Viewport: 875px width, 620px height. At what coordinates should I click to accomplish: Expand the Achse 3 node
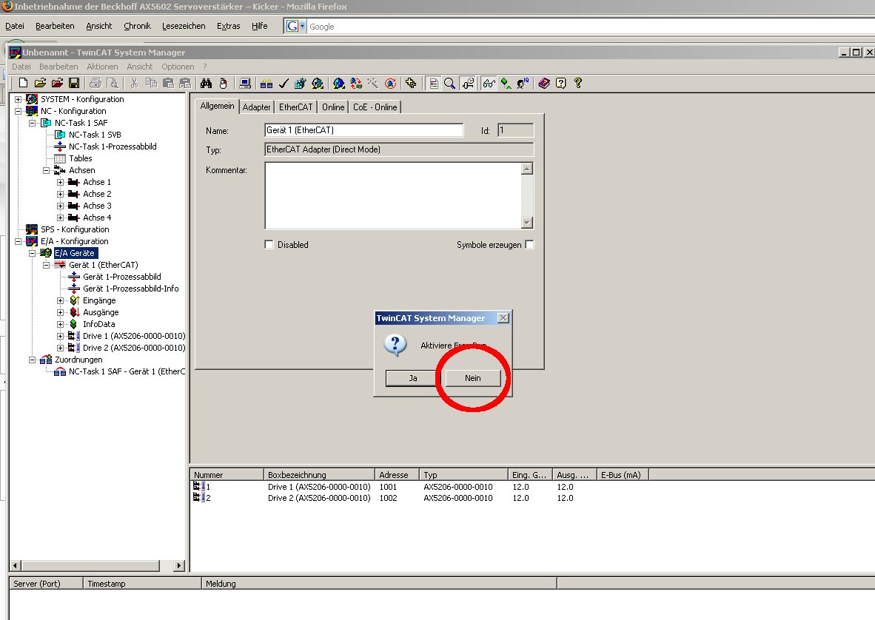point(60,206)
